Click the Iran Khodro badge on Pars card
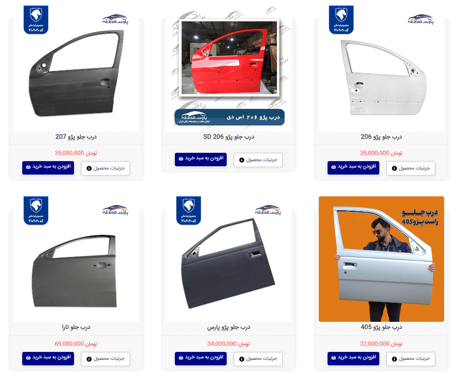458x376 pixels. 188,210
